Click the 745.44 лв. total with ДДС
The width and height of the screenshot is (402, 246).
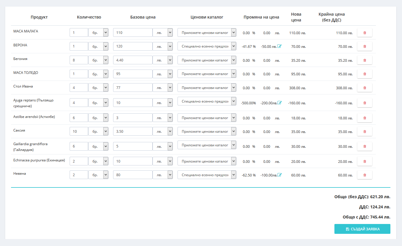tap(380, 217)
